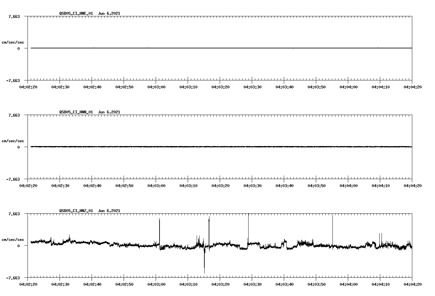Image resolution: width=435 pixels, height=296 pixels.
Task: Click the 7.663 upper limit on HNE plot
Action: [x=14, y=16]
